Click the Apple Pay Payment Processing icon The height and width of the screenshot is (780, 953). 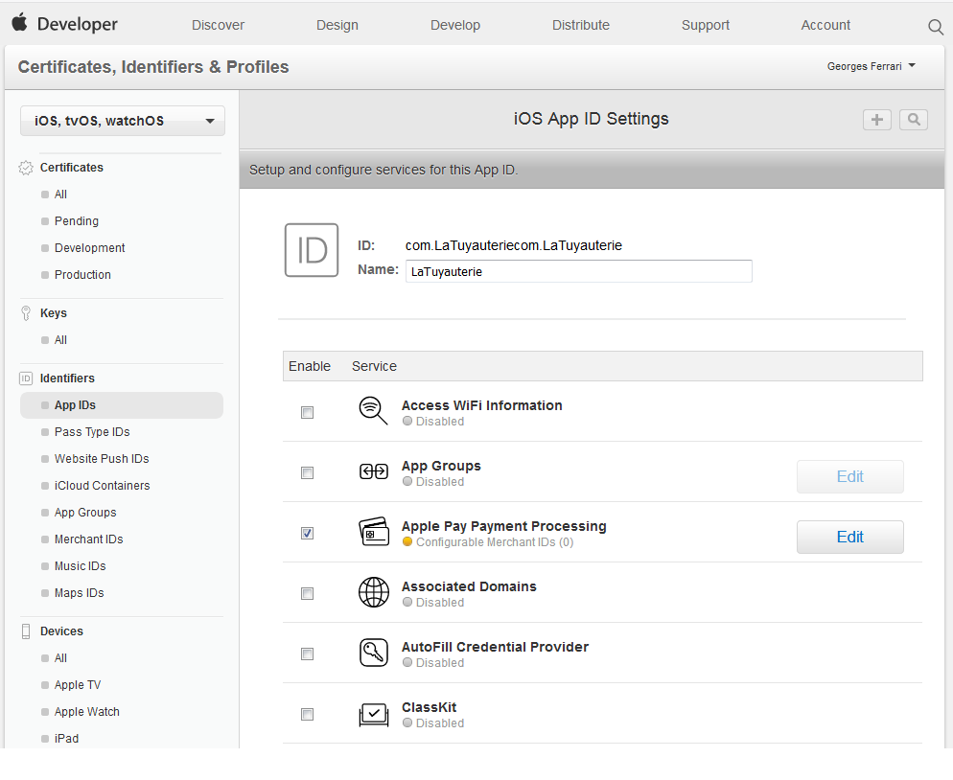373,532
